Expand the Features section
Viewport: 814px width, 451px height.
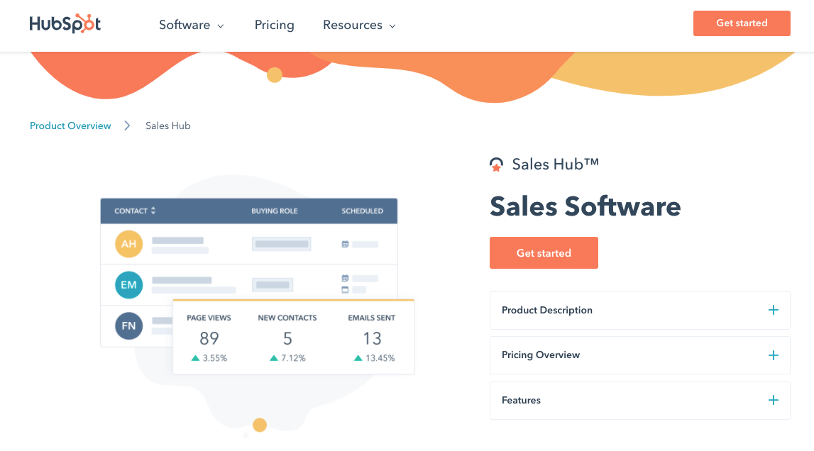(639, 400)
